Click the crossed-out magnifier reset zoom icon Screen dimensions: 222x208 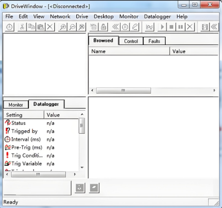point(82,27)
